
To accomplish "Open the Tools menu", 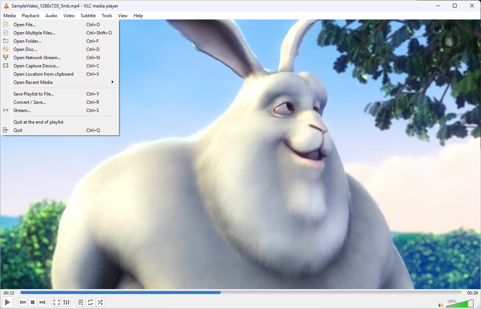I will 107,16.
